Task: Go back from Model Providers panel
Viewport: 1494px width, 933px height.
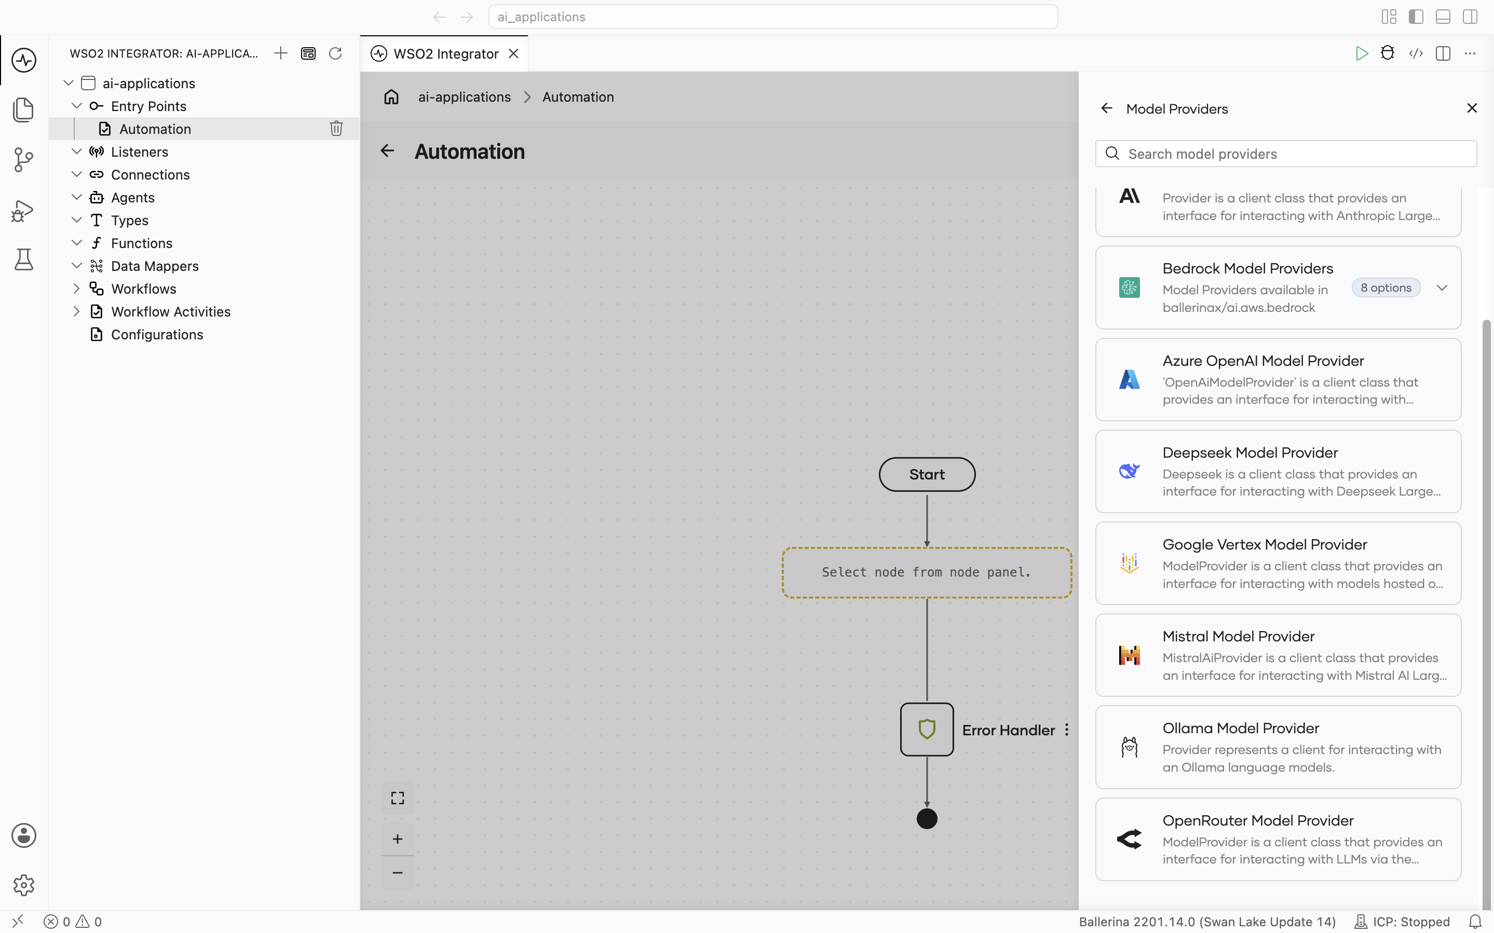Action: (x=1106, y=108)
